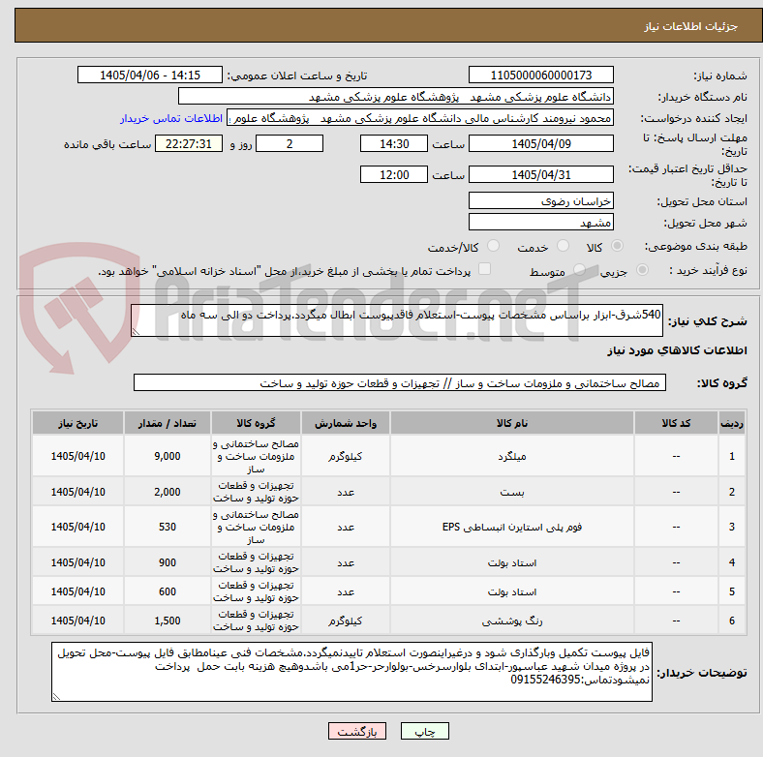
Task: Click the کیلوگرم unit in میلگرد row
Action: point(346,456)
